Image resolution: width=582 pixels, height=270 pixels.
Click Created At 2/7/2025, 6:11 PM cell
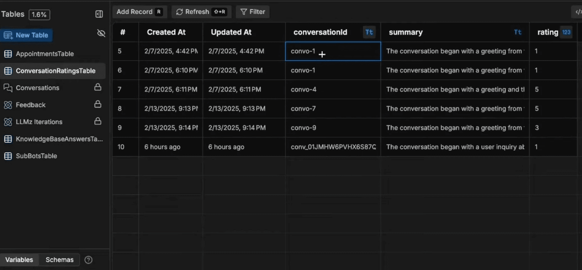(x=171, y=89)
